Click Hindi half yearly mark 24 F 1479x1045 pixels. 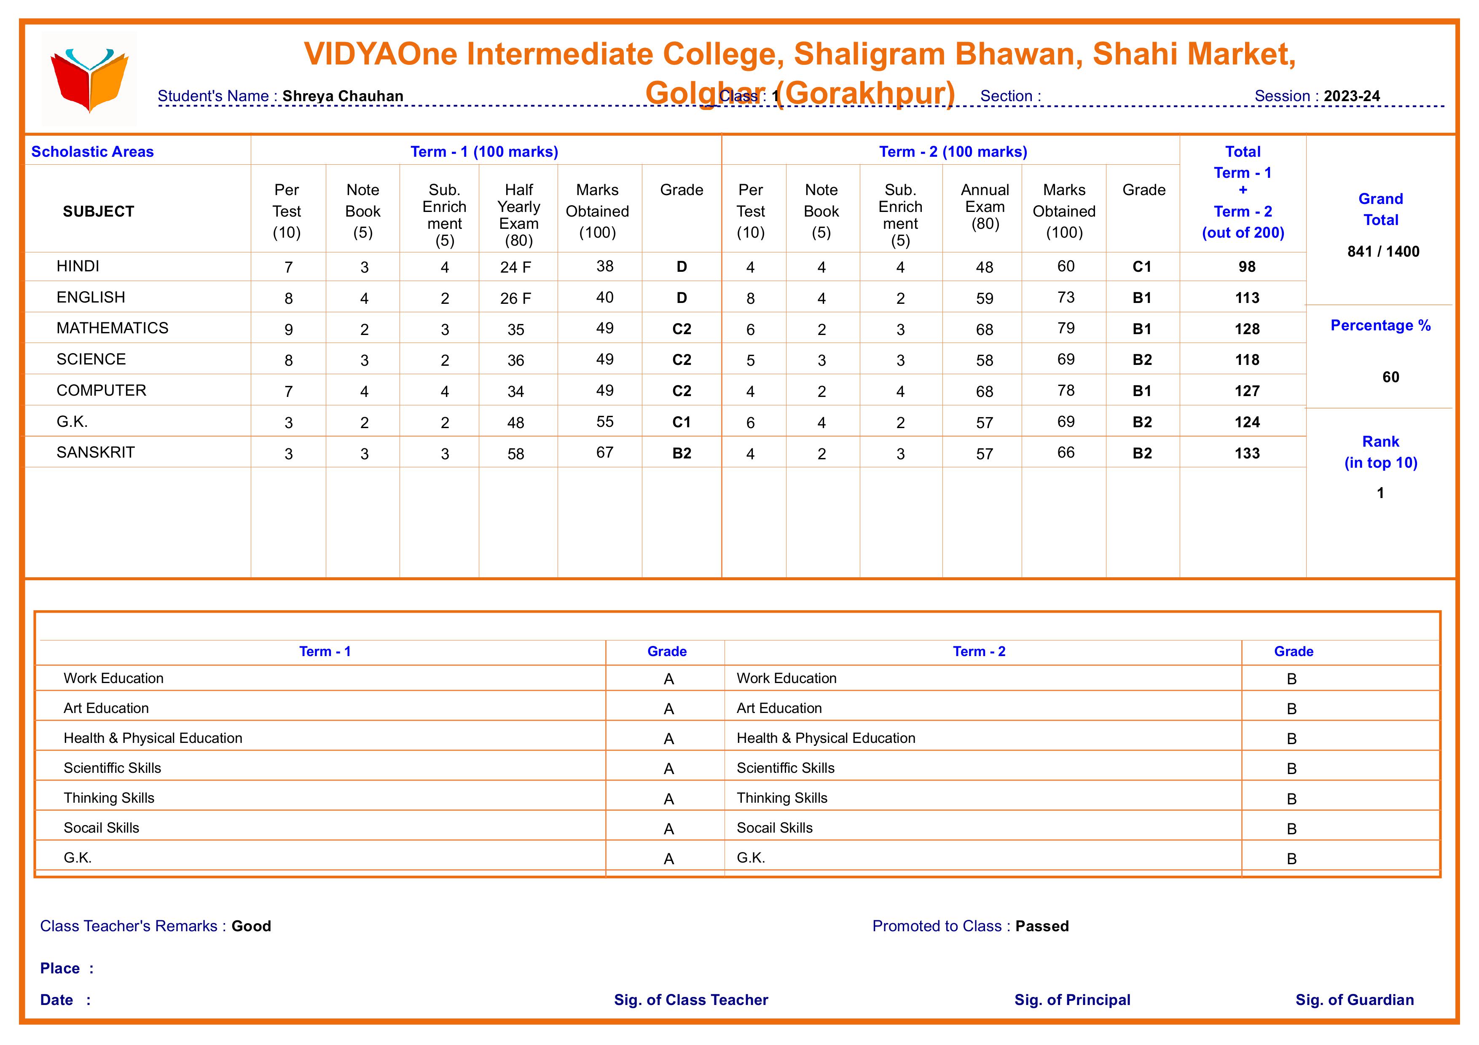click(x=515, y=267)
